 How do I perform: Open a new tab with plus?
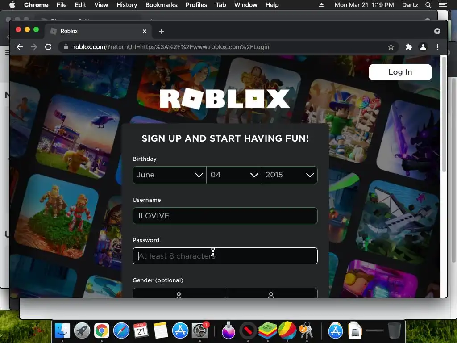162,31
